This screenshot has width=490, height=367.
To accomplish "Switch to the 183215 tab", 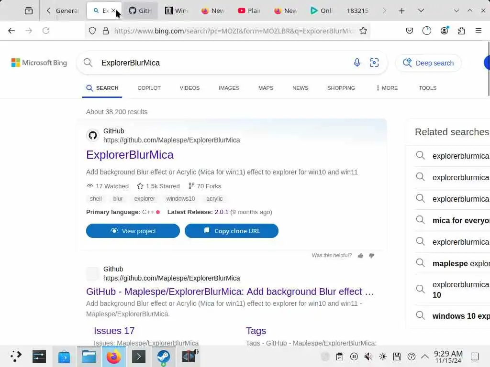I will pyautogui.click(x=358, y=11).
